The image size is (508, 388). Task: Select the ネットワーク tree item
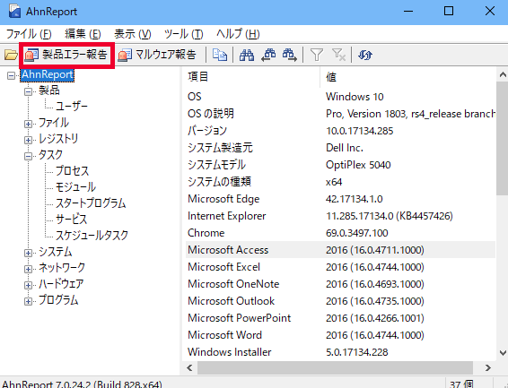point(62,268)
